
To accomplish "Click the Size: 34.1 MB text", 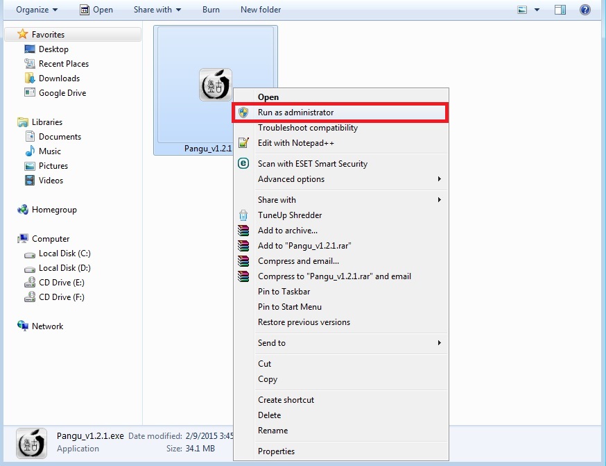I will click(x=191, y=449).
